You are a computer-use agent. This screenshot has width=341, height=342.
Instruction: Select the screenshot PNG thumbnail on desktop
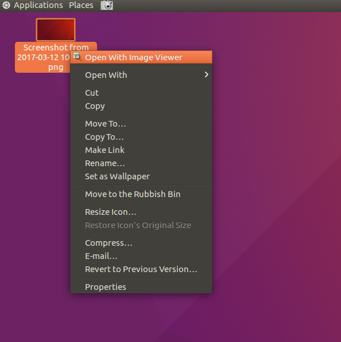tap(56, 30)
